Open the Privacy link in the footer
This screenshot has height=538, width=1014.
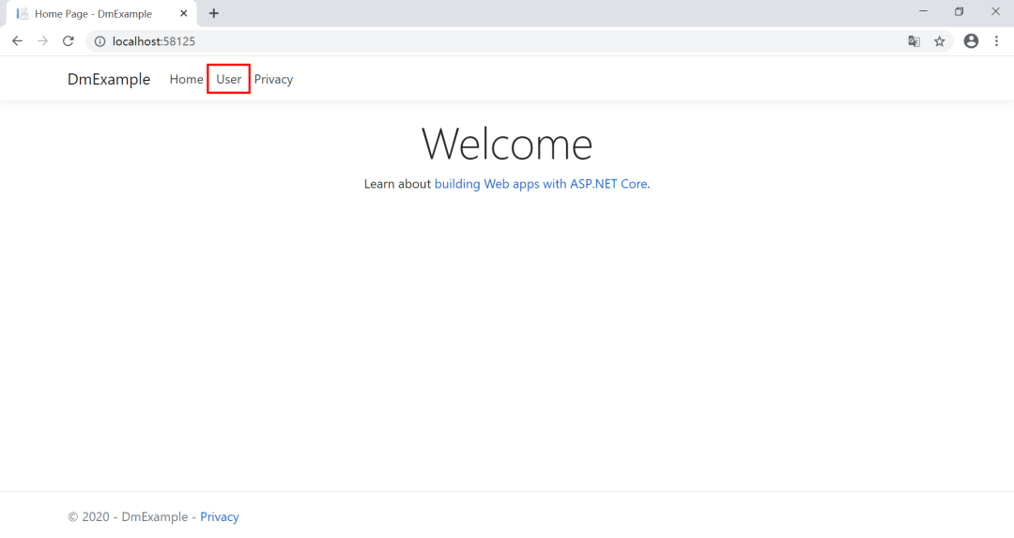click(x=219, y=516)
